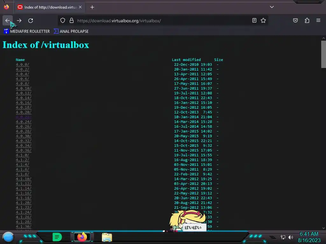The image size is (326, 244).
Task: Open the network tray icon
Action: click(283, 237)
